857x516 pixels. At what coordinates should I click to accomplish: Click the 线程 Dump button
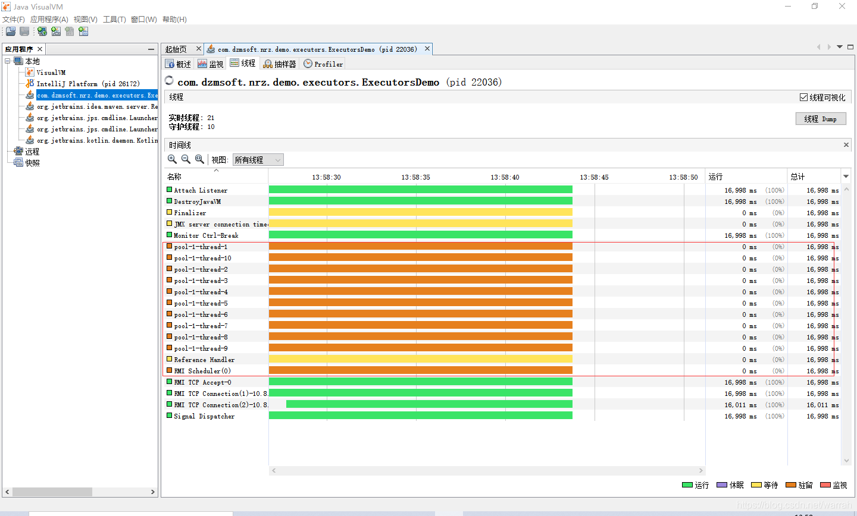821,119
